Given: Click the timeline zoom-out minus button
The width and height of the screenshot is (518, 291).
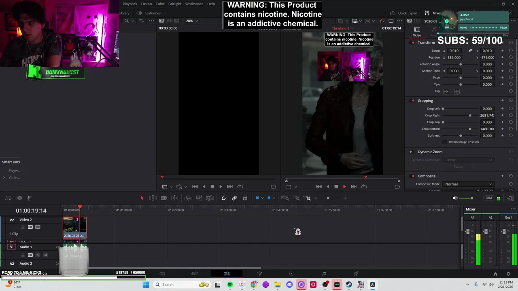Looking at the screenshot, I should tap(316, 198).
